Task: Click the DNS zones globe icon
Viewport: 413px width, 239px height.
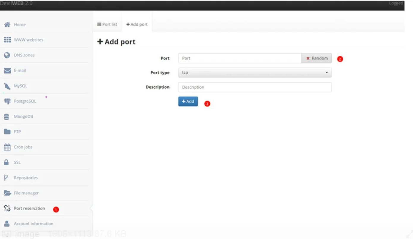Action: [7, 55]
